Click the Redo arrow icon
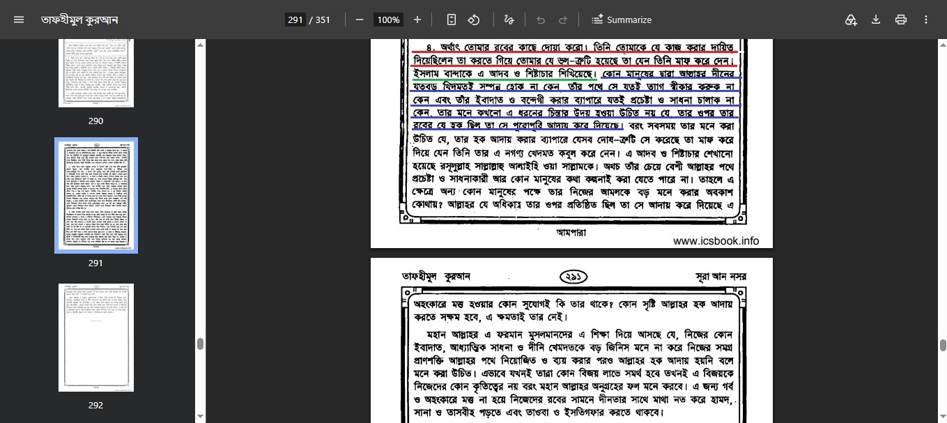The image size is (947, 423). point(563,20)
